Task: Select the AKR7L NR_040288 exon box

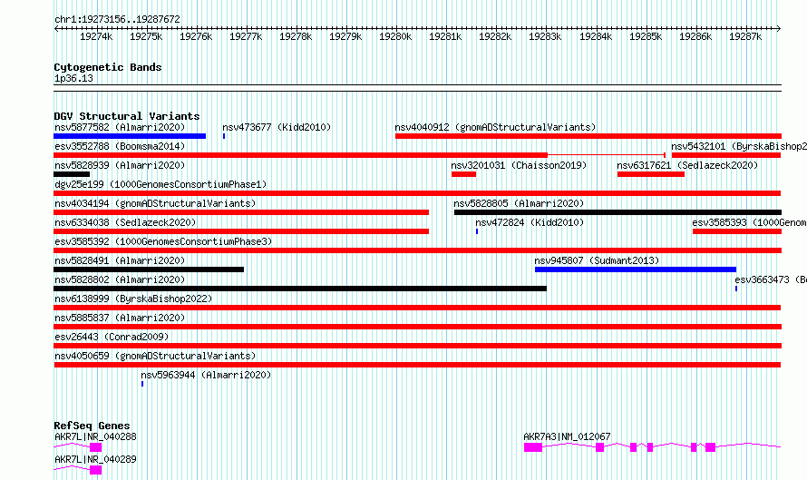Action: (96, 447)
